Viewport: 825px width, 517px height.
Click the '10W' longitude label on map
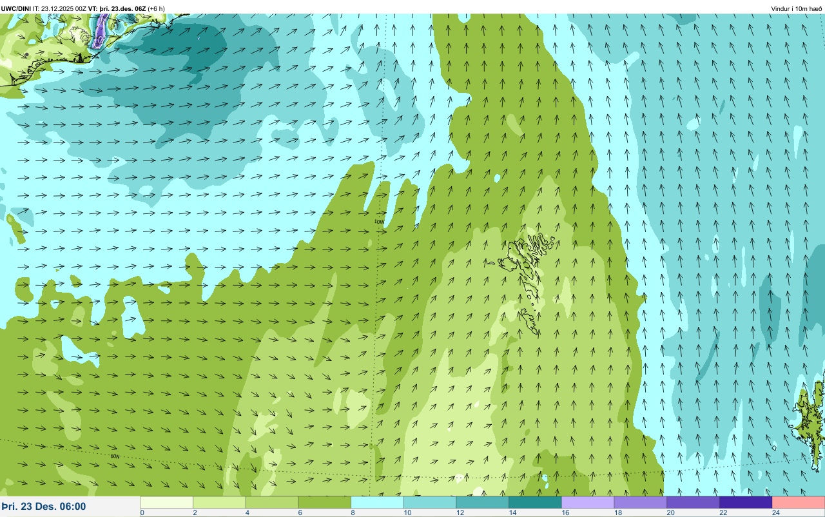(379, 221)
